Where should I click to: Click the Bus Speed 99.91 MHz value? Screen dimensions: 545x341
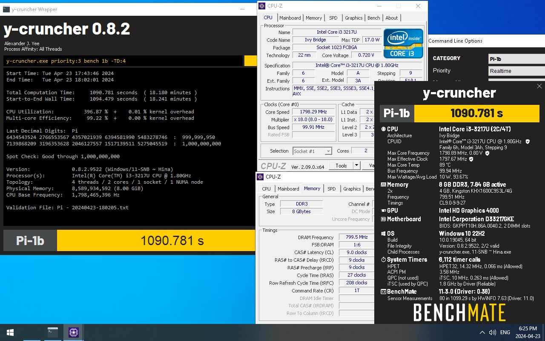coord(313,127)
